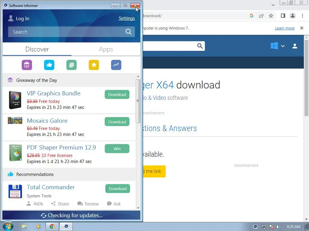Open the yellow star icon category
Screen dimensions: 309x231
(x=94, y=65)
